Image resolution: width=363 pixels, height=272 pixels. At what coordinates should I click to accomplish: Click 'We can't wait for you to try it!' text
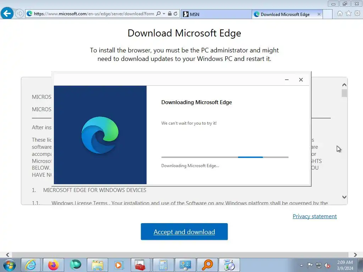[x=189, y=123]
